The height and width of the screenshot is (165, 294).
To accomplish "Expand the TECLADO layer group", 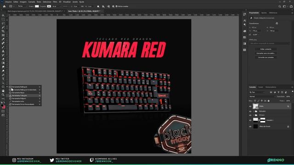I will (254, 111).
